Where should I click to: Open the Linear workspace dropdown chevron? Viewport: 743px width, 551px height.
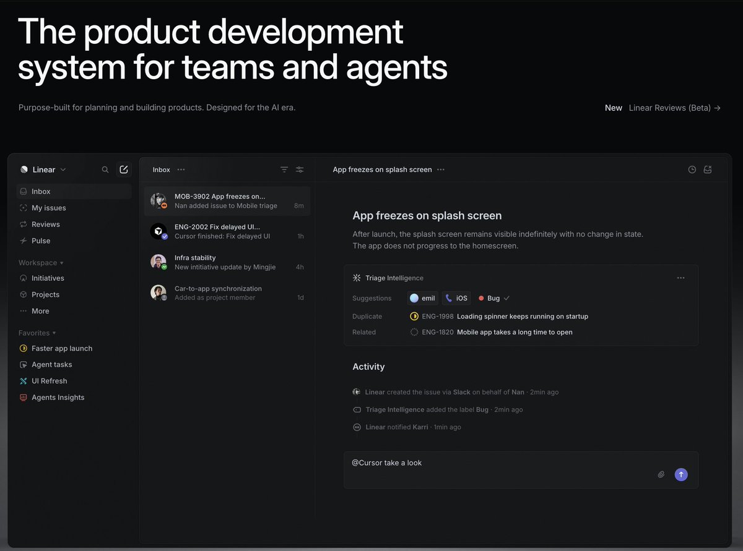63,169
